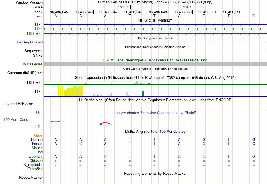Open Publications: Sequences in Scientific Articles title

click(155, 47)
